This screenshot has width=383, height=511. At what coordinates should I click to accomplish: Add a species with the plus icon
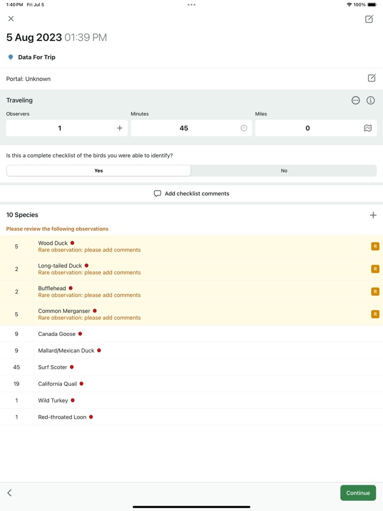click(x=373, y=215)
